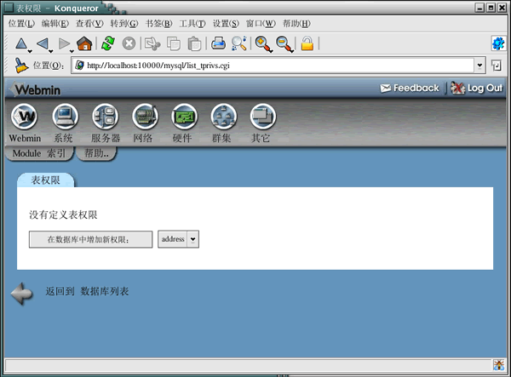Open Find in page tool

pos(238,43)
